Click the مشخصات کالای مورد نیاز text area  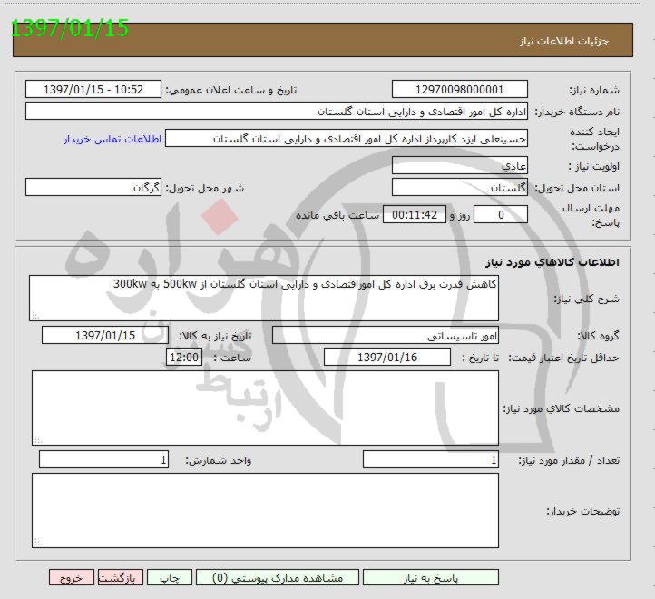pos(265,408)
